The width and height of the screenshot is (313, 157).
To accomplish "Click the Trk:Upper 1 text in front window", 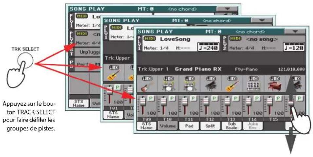I will click(153, 69).
